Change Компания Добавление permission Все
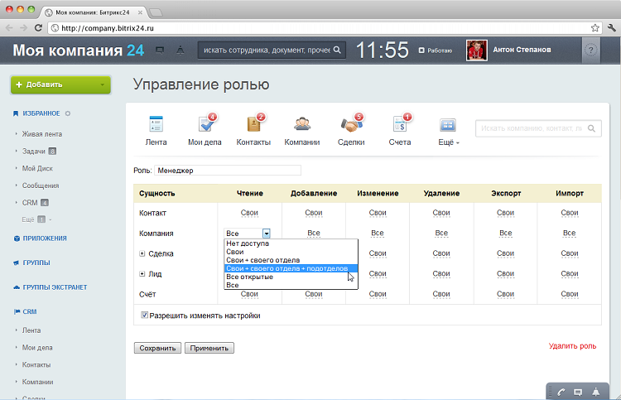Viewport: 621px width, 400px height. pos(314,233)
